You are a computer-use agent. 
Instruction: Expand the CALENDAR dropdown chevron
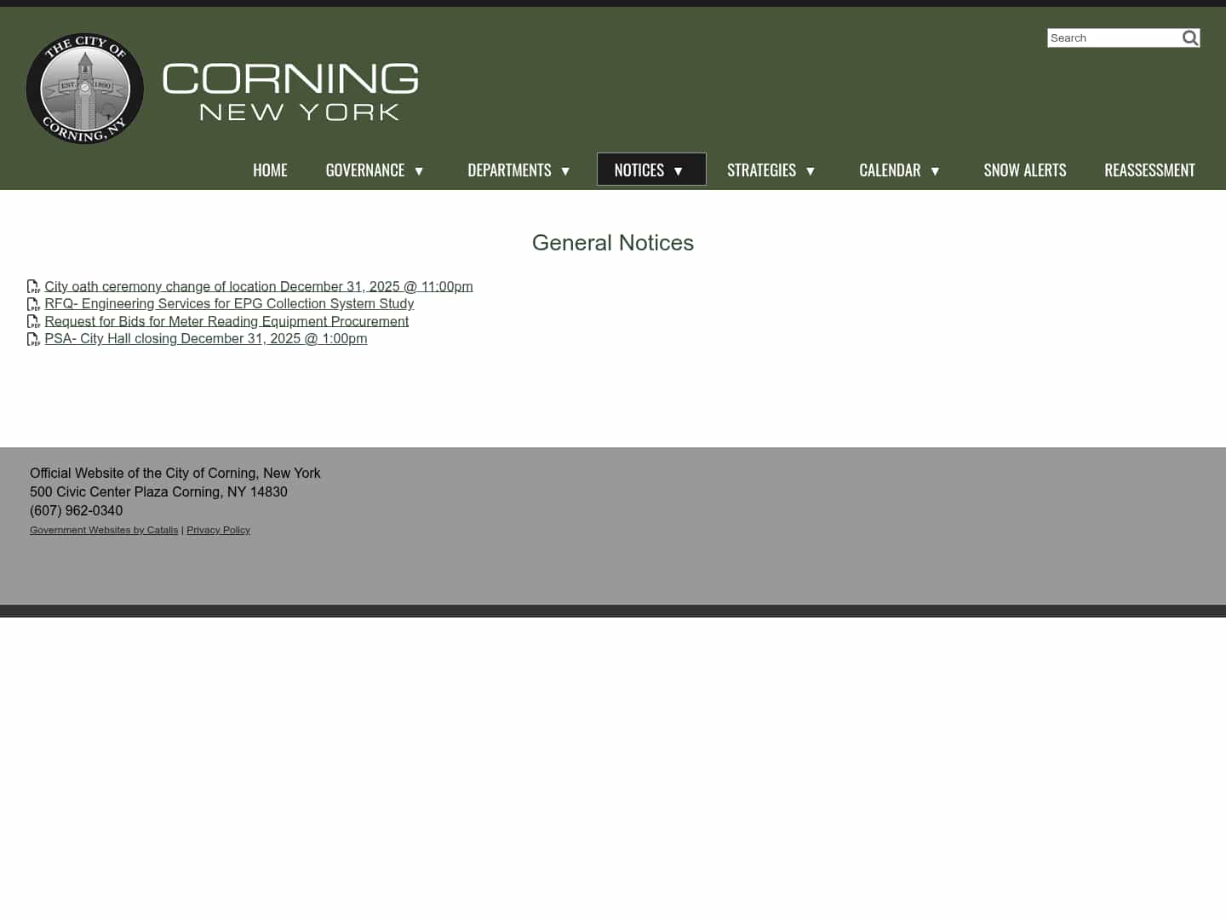point(935,170)
